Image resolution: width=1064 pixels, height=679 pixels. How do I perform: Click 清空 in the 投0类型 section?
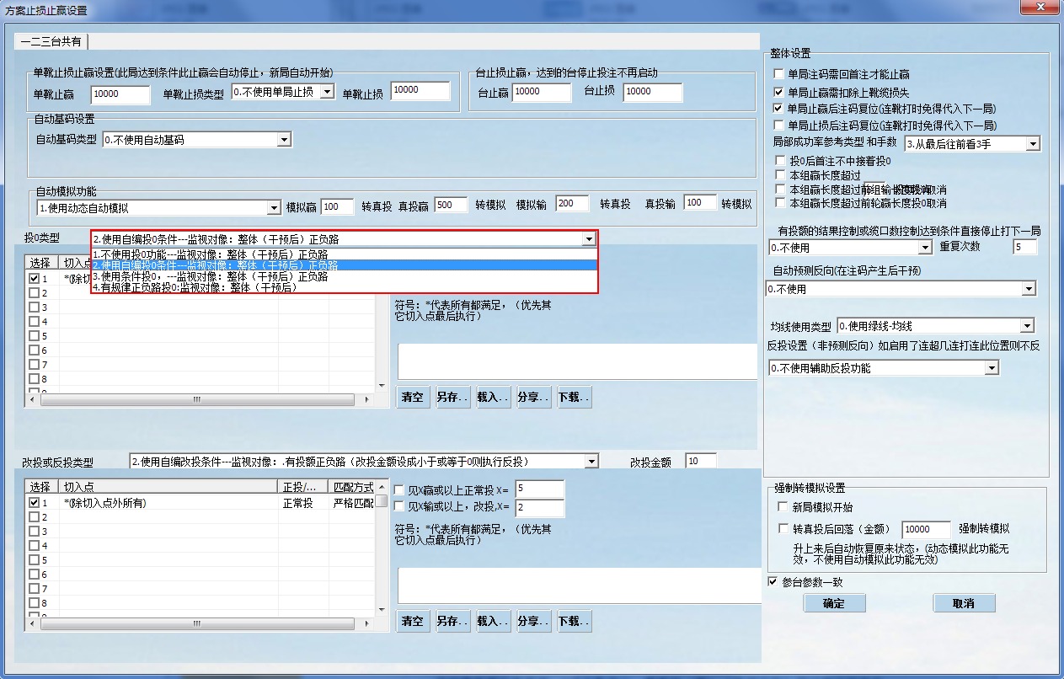(x=413, y=397)
